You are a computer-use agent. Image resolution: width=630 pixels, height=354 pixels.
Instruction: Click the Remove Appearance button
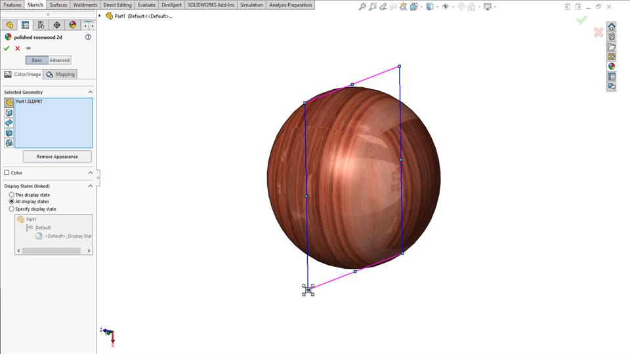tap(57, 157)
